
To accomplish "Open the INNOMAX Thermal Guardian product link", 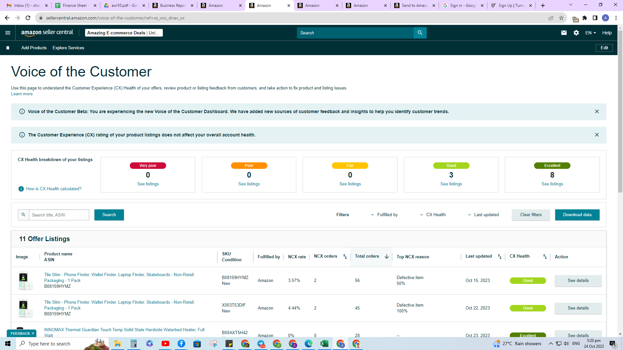I will tap(124, 332).
